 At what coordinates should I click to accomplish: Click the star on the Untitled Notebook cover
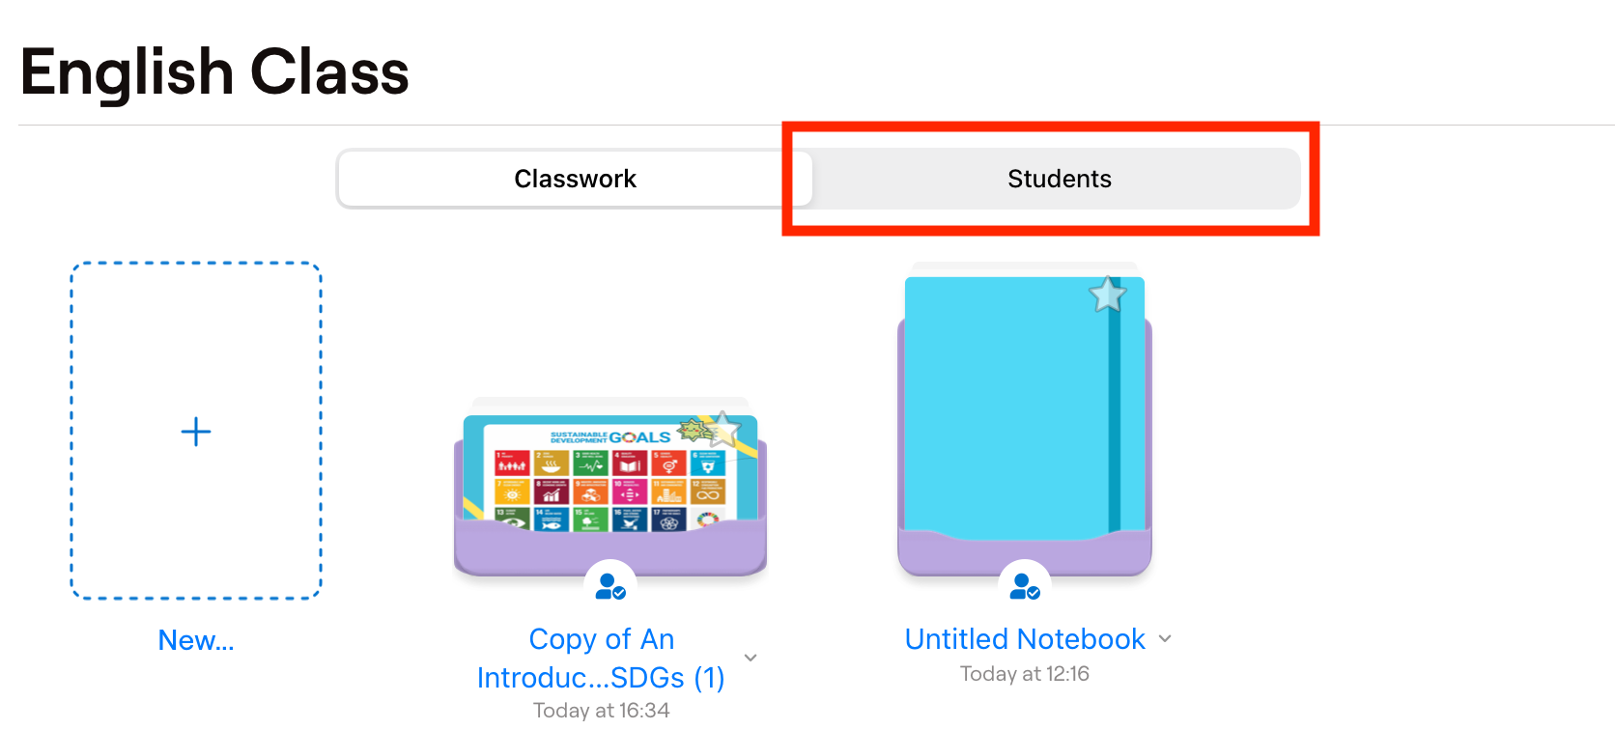pos(1107,295)
